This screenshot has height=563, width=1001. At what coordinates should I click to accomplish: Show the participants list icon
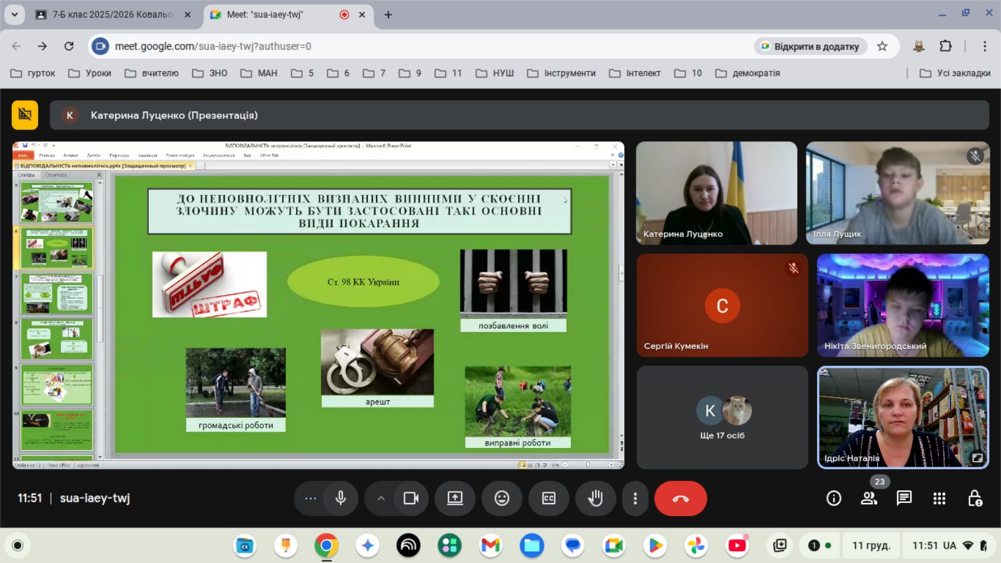pyautogui.click(x=869, y=498)
